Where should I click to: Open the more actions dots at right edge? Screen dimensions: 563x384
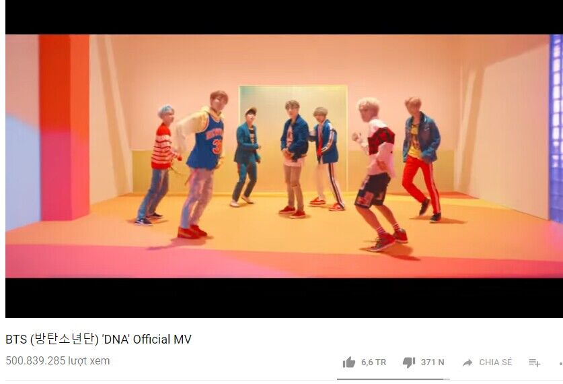(561, 364)
